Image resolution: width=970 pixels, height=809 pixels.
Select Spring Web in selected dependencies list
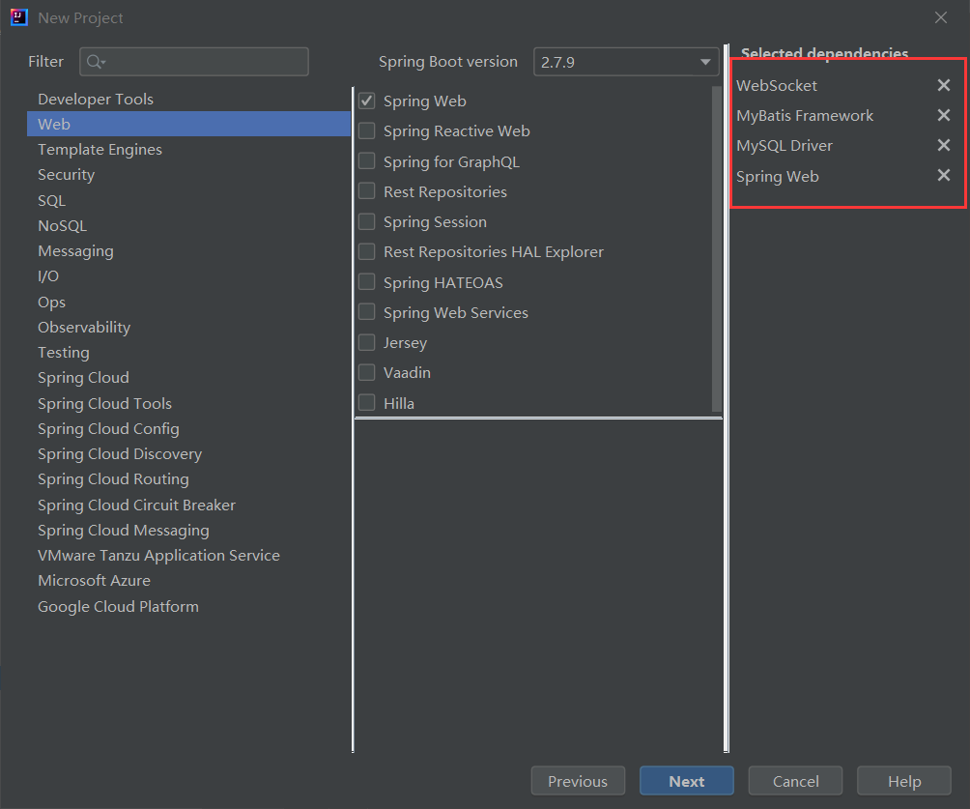click(778, 177)
